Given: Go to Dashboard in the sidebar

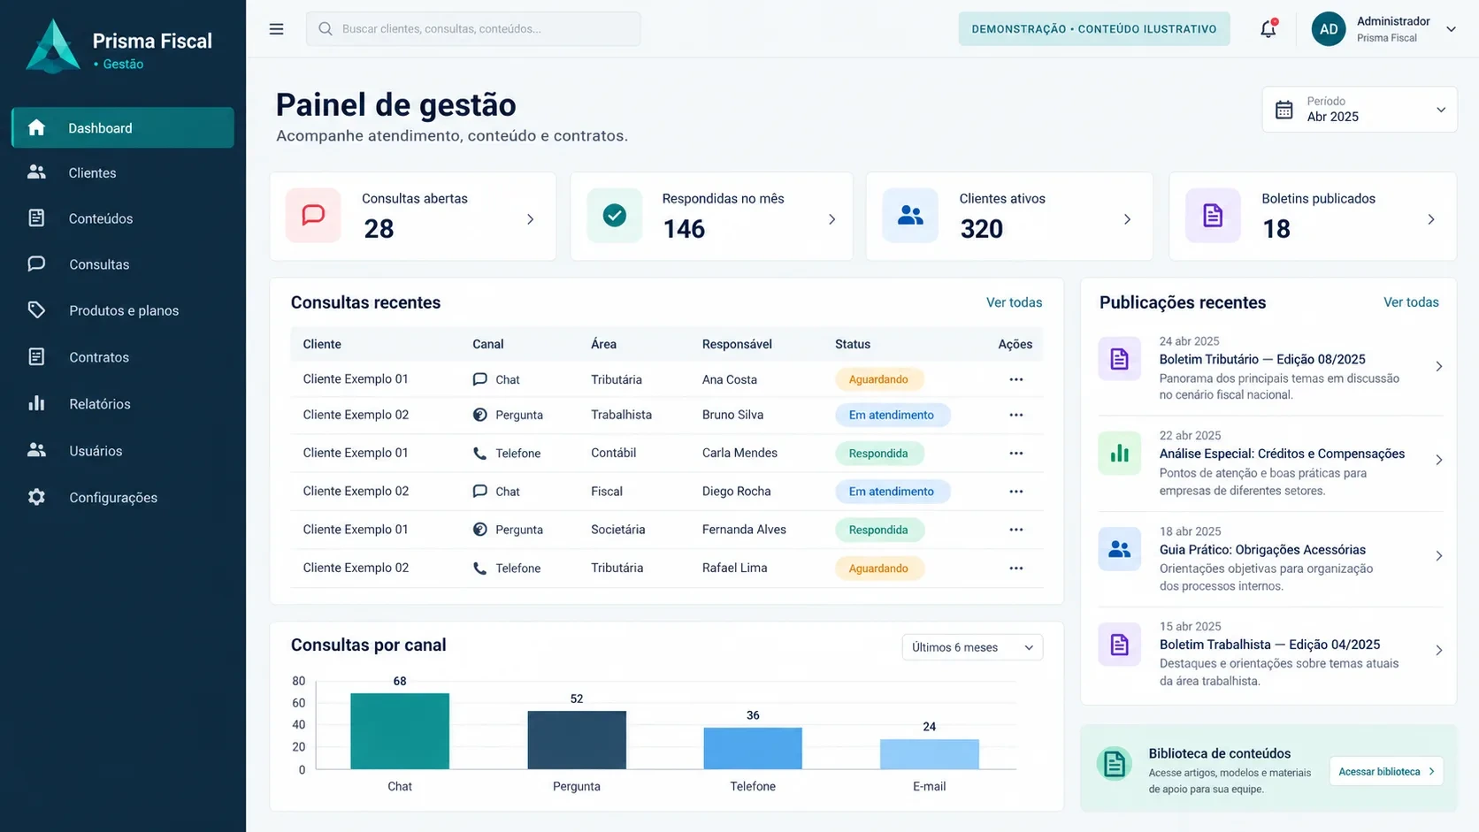Looking at the screenshot, I should pos(123,127).
